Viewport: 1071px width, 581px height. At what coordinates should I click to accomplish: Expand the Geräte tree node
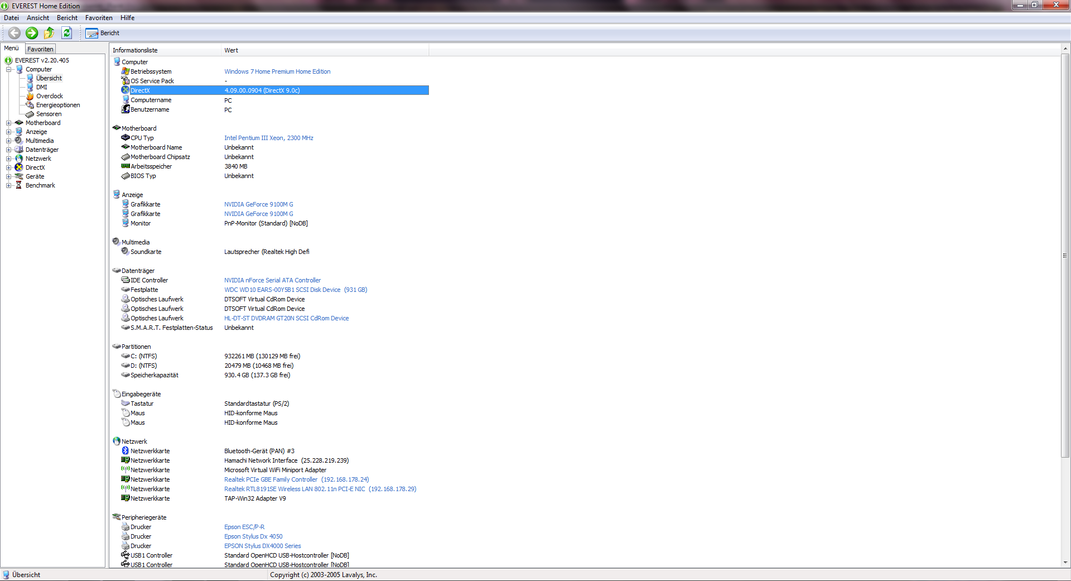pos(8,176)
